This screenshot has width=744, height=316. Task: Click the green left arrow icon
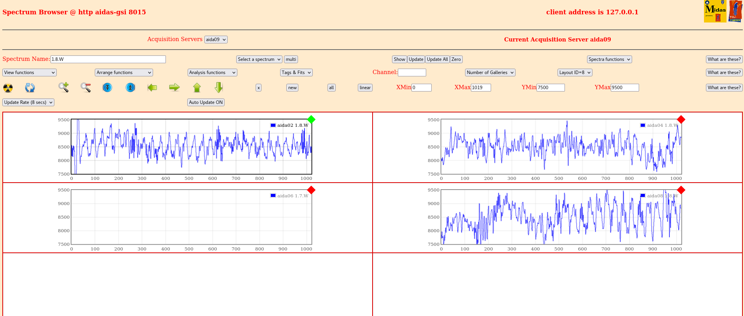tap(152, 88)
